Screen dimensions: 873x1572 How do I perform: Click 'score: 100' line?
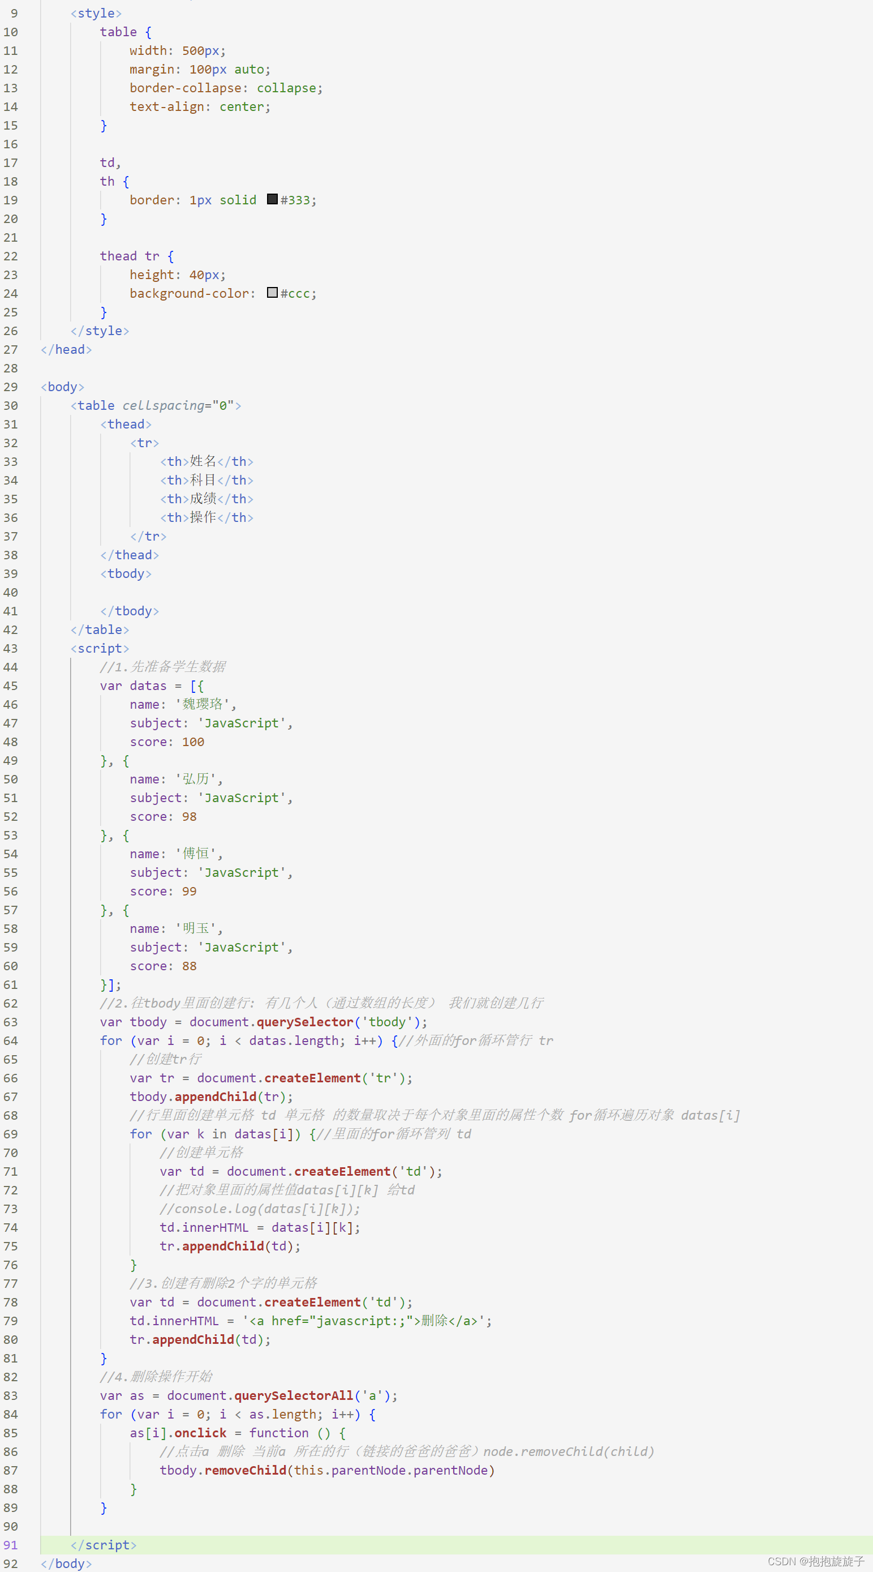(166, 742)
